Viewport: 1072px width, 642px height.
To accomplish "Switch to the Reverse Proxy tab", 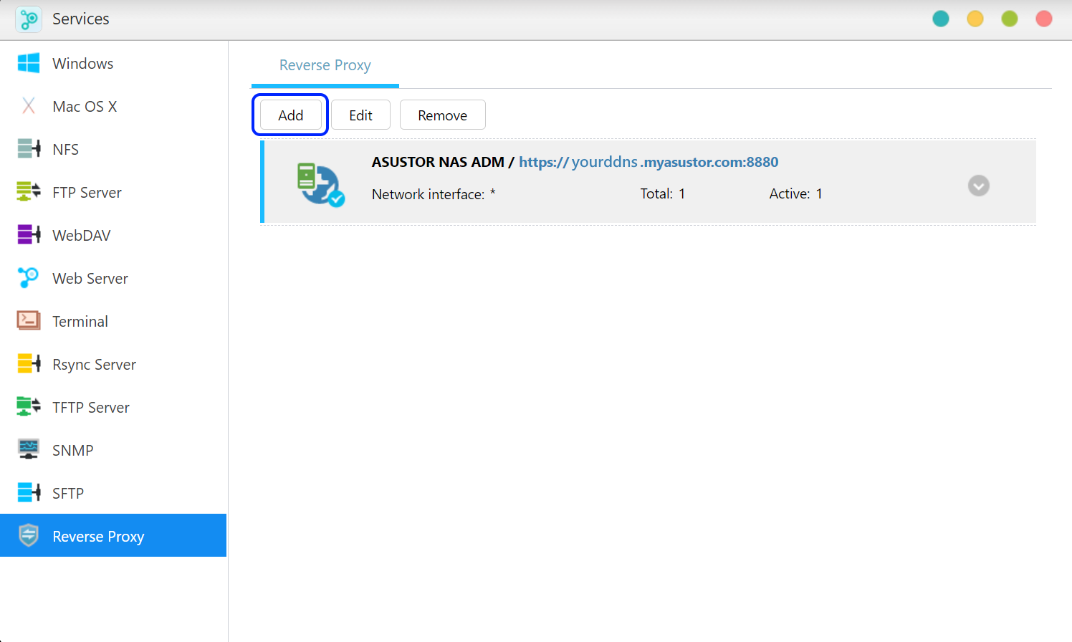I will [x=325, y=65].
